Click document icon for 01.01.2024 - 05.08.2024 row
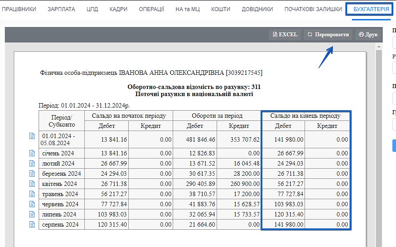 [x=32, y=136]
